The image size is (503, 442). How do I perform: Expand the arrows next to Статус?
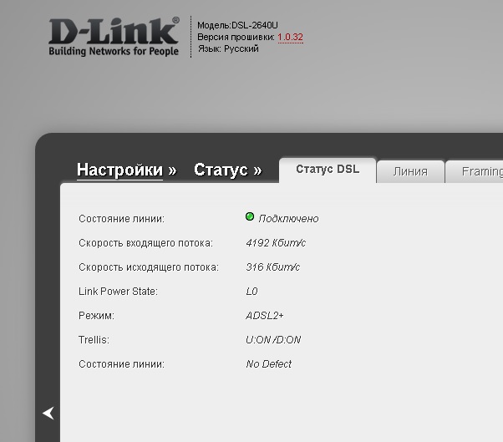(x=257, y=170)
